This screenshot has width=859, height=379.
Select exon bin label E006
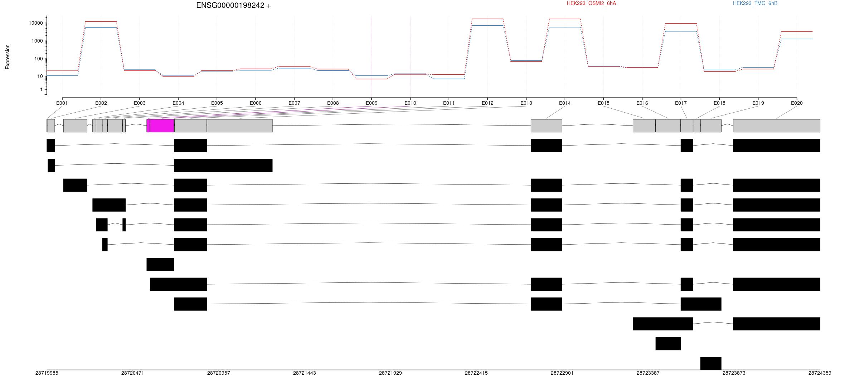click(x=256, y=103)
